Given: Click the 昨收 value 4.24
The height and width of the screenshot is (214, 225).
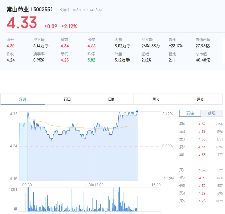Looking at the screenshot, I should tap(11, 60).
